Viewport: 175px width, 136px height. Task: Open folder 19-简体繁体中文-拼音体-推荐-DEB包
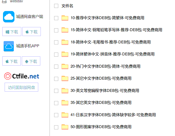(112, 54)
